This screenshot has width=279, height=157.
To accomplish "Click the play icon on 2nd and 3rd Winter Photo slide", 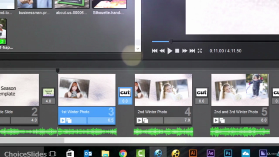I will [216, 120].
